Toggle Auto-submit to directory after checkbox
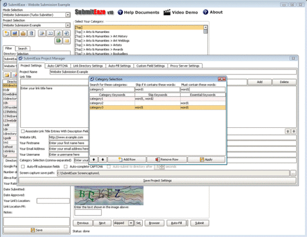 tap(109, 167)
